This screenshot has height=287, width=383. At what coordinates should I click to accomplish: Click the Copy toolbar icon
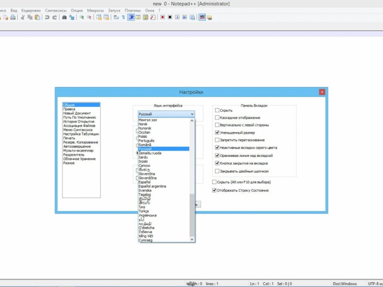[30, 17]
